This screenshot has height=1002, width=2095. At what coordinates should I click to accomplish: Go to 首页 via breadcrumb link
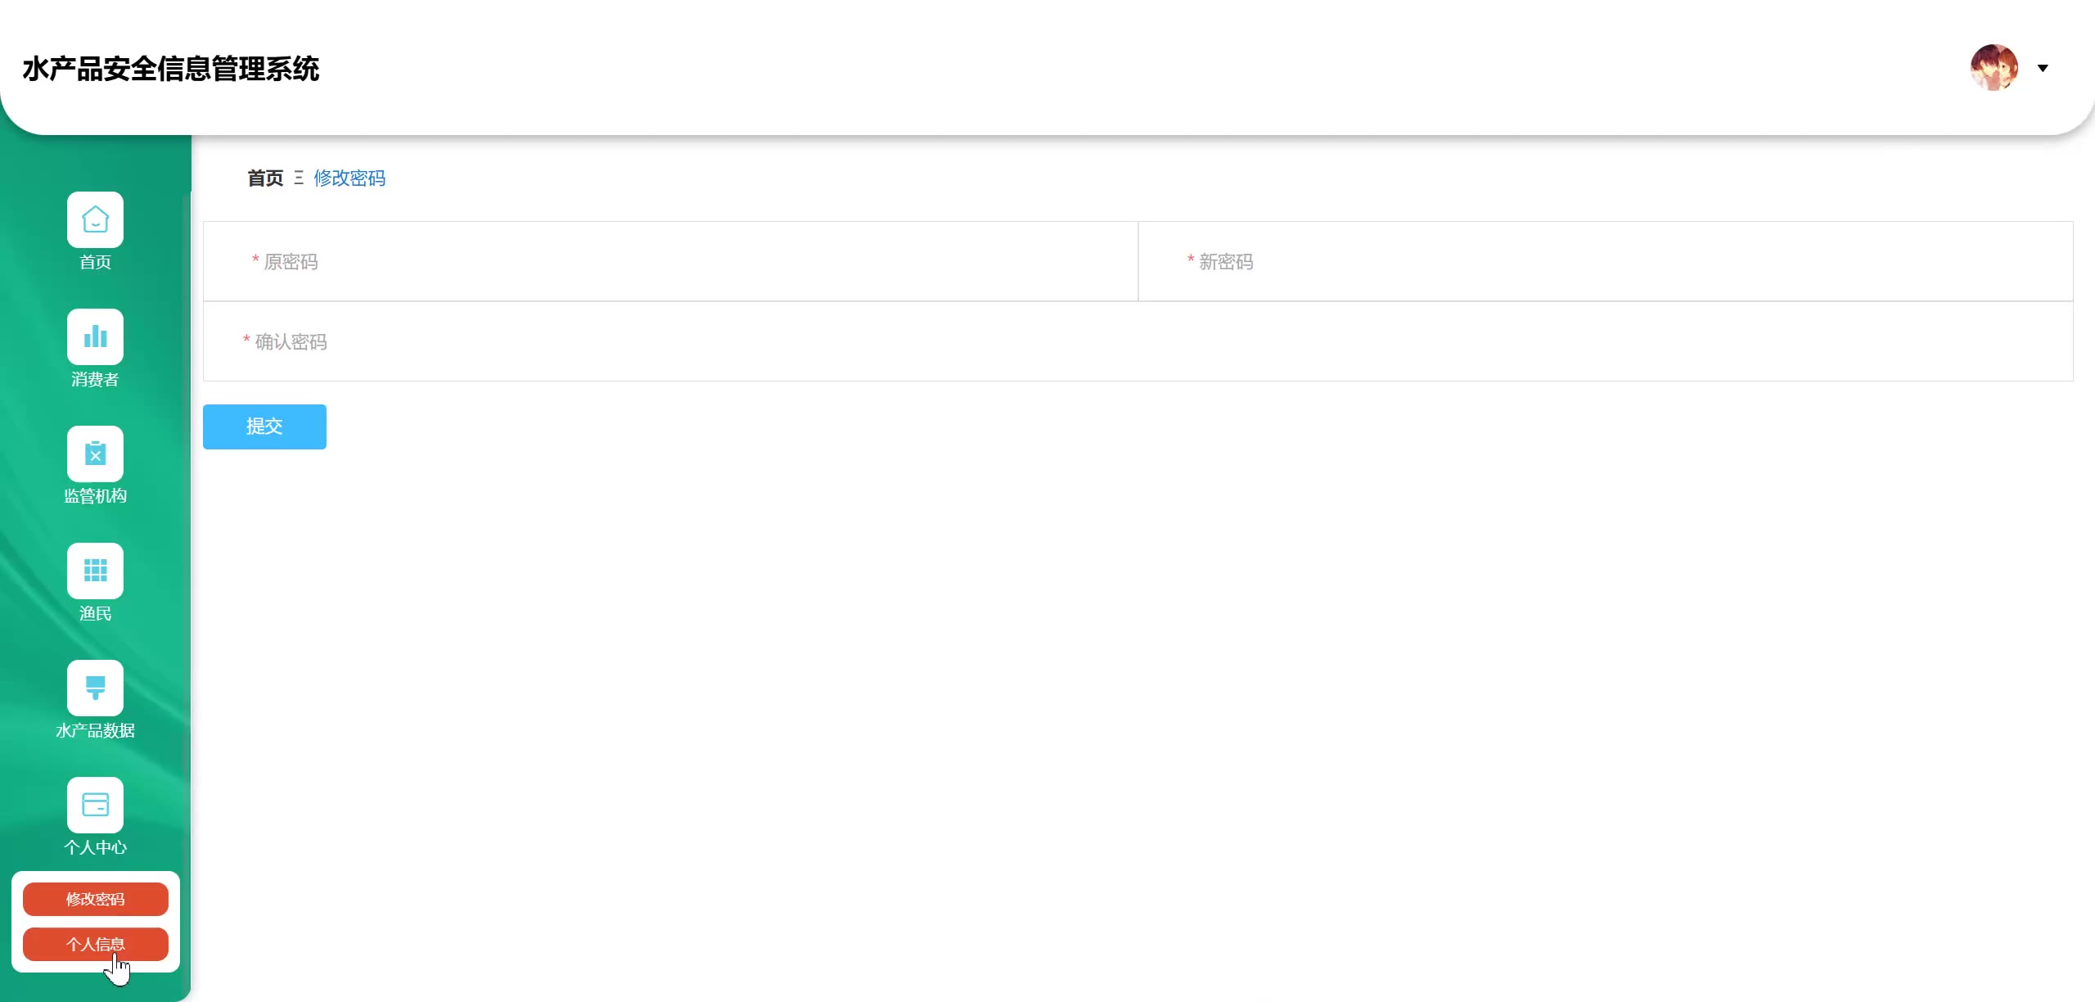click(265, 178)
